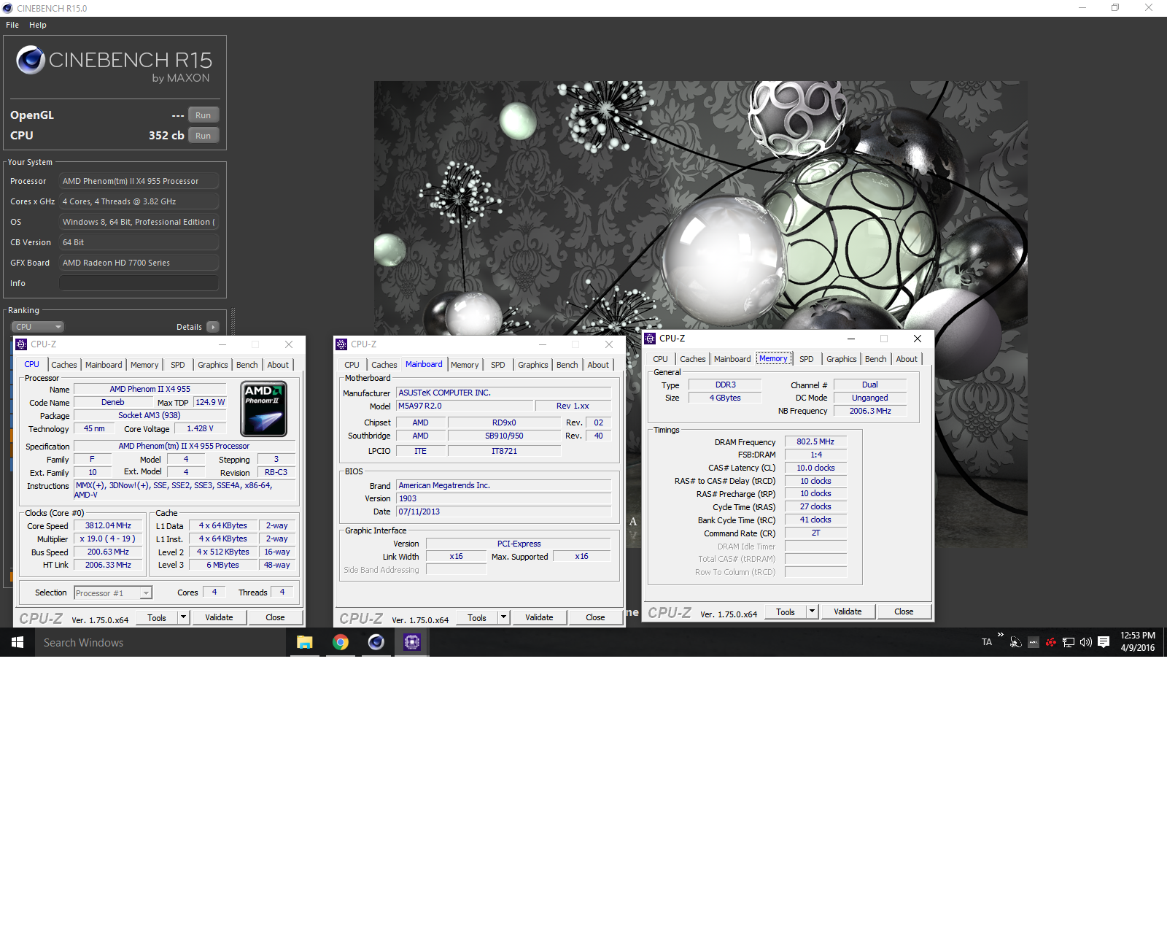Click Validate in CPU window
The image size is (1167, 934).
point(219,617)
